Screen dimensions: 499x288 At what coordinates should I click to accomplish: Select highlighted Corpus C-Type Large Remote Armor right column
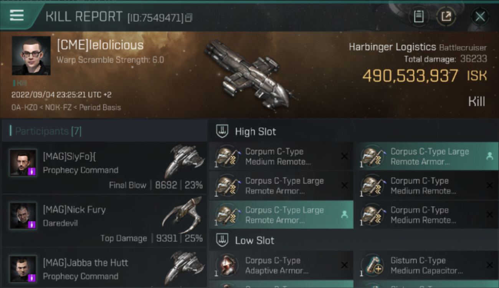tap(426, 156)
